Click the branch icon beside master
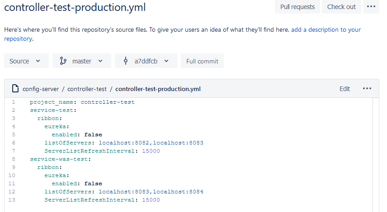387x212 pixels. point(63,61)
